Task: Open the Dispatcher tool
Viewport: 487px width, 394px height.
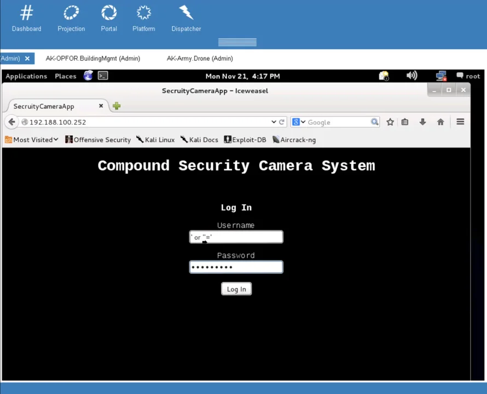Action: 186,16
